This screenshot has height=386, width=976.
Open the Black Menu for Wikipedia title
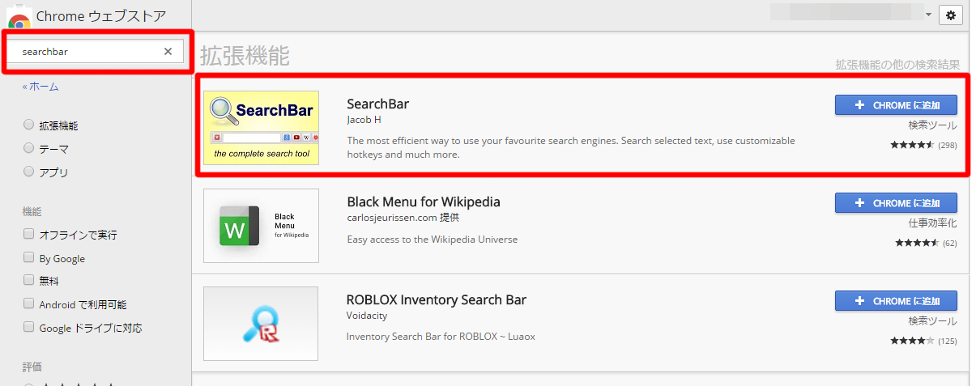424,201
